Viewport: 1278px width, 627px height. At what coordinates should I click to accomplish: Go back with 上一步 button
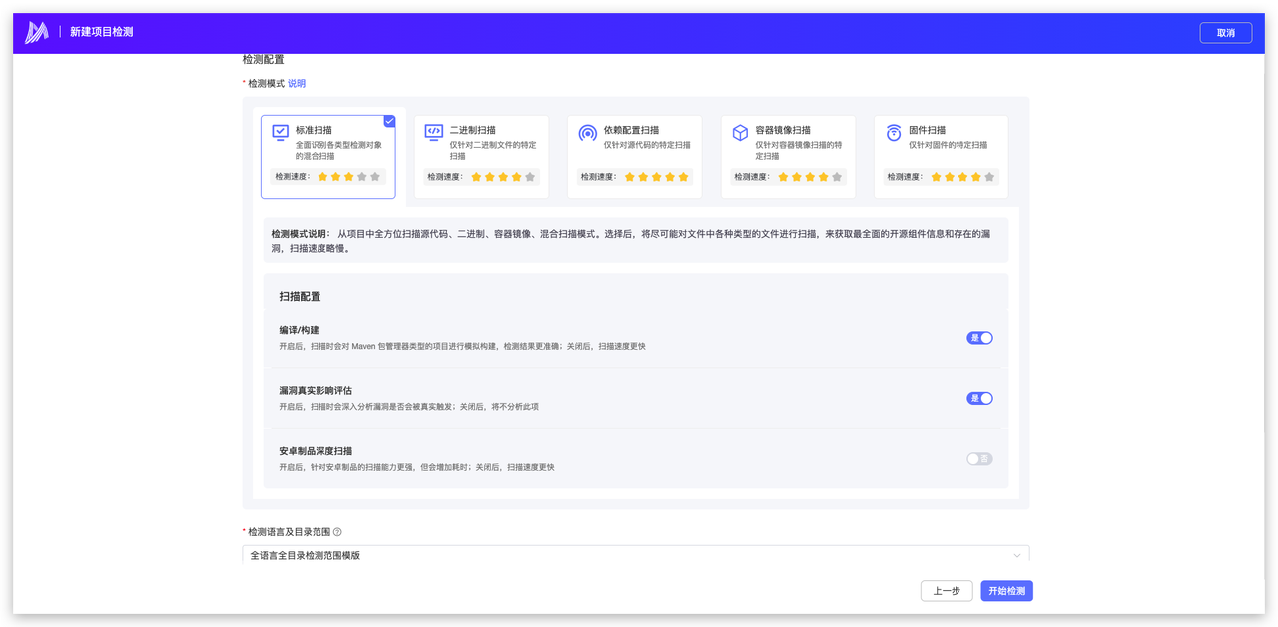[x=946, y=591]
